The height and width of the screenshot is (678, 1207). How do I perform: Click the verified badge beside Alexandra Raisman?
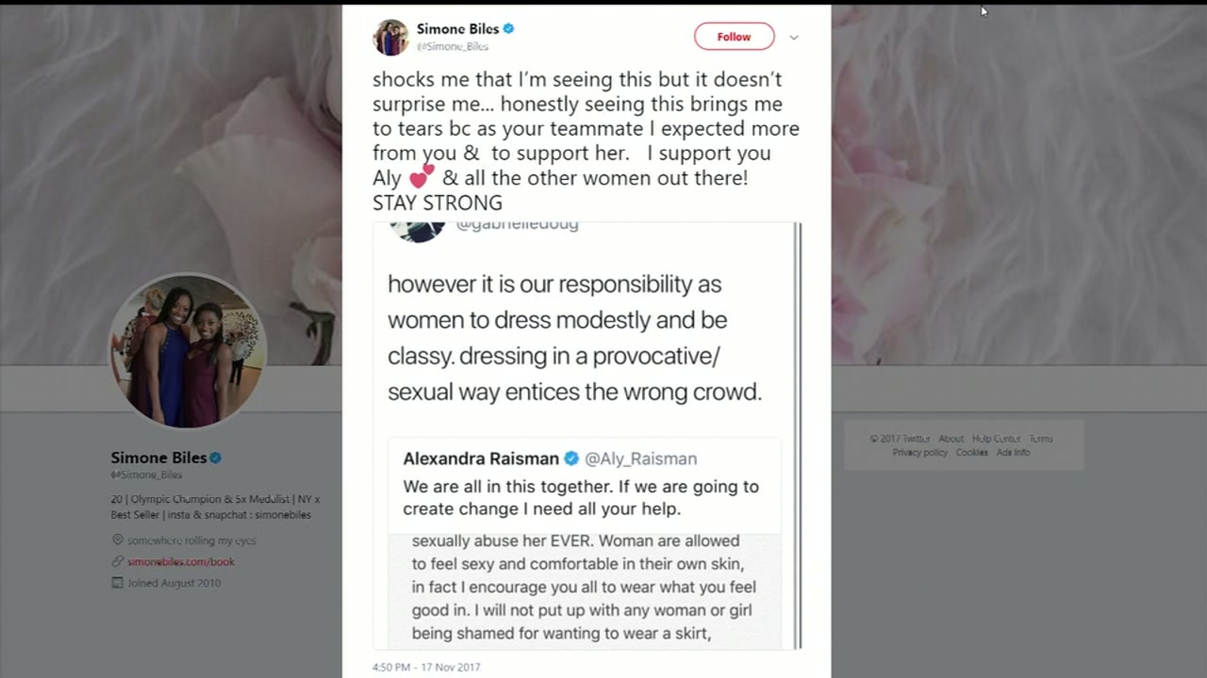click(x=572, y=458)
